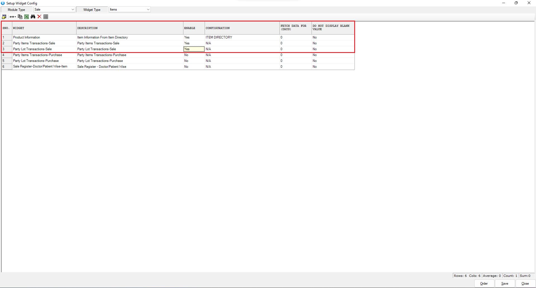Click the WIDGET column header

[x=44, y=28]
